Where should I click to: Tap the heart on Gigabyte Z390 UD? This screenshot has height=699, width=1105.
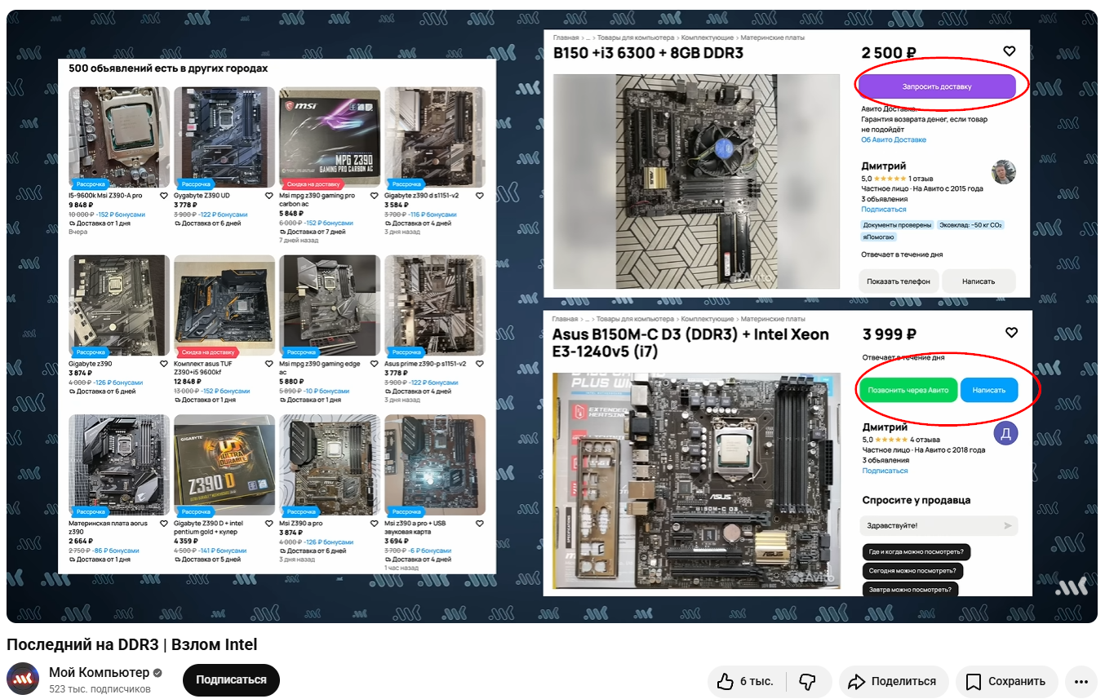click(x=269, y=196)
